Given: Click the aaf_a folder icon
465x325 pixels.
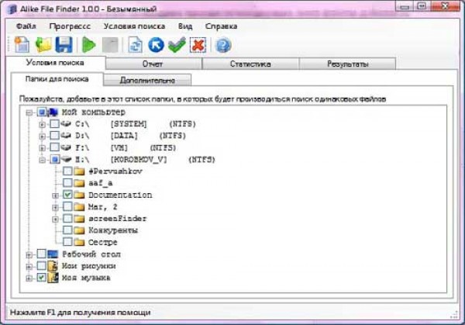Looking at the screenshot, I should tap(79, 183).
